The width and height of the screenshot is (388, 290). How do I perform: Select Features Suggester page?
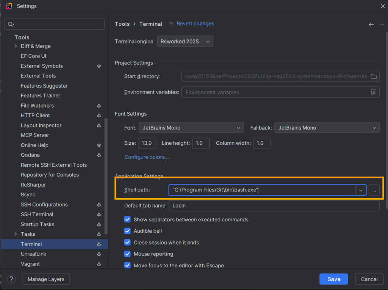point(44,86)
